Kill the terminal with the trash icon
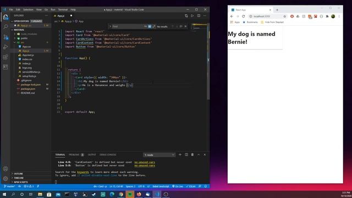 193,155
